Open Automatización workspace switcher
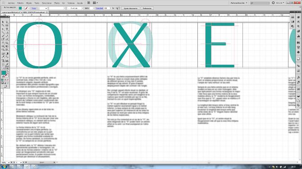The image size is (302, 169). (239, 3)
